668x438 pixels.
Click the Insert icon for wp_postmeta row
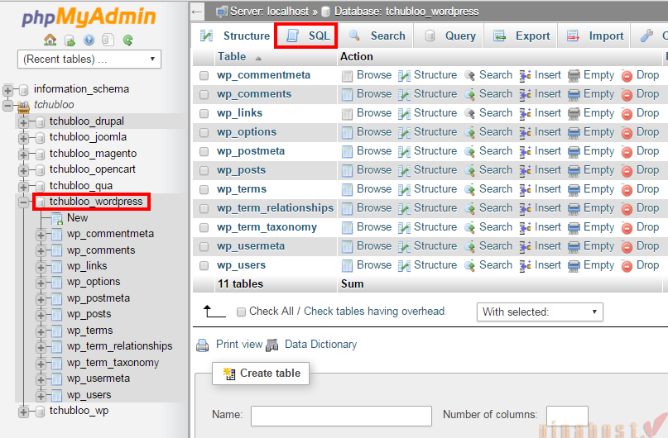(x=525, y=152)
